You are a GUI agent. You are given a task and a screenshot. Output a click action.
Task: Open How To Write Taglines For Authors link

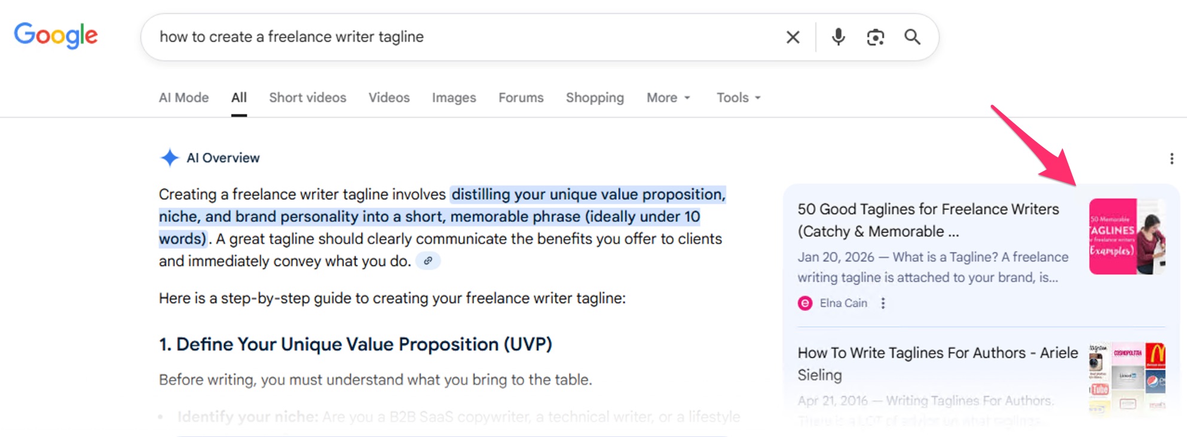937,364
